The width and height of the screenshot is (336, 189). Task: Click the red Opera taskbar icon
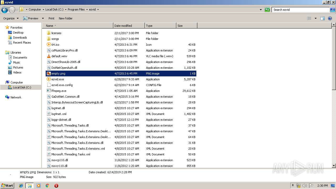tap(56, 186)
